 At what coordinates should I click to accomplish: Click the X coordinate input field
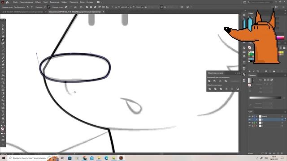[125, 7]
